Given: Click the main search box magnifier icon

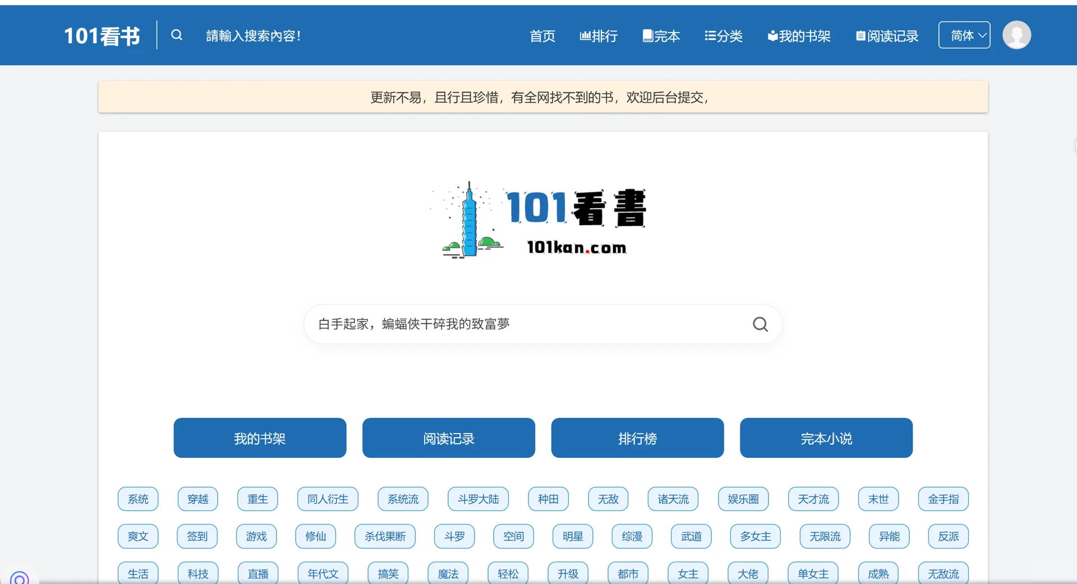Looking at the screenshot, I should tap(760, 324).
